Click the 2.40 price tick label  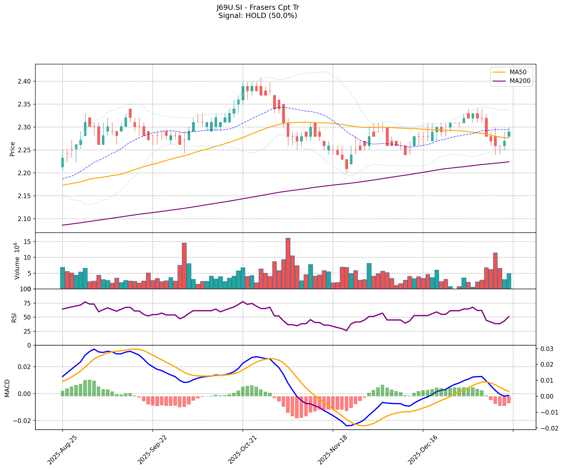click(x=24, y=81)
